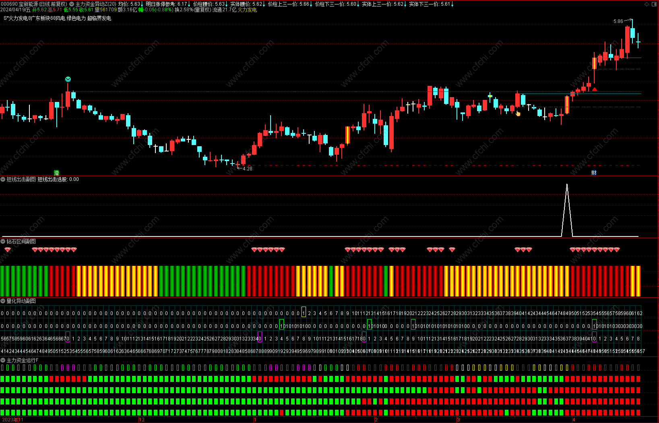Click the blue 财 badge under the main chart
Image resolution: width=659 pixels, height=423 pixels.
(x=594, y=172)
